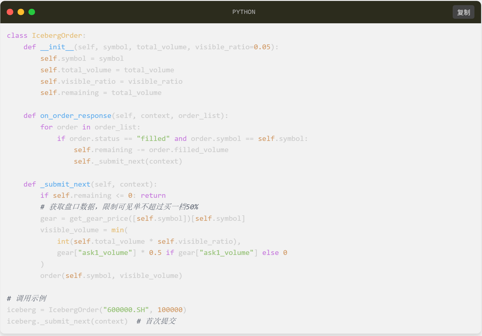Click the 首次提交 trailing comment
The height and width of the screenshot is (336, 482).
point(156,321)
